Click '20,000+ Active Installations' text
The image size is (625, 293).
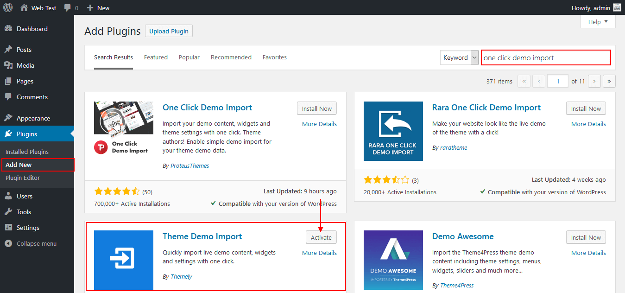(x=400, y=192)
